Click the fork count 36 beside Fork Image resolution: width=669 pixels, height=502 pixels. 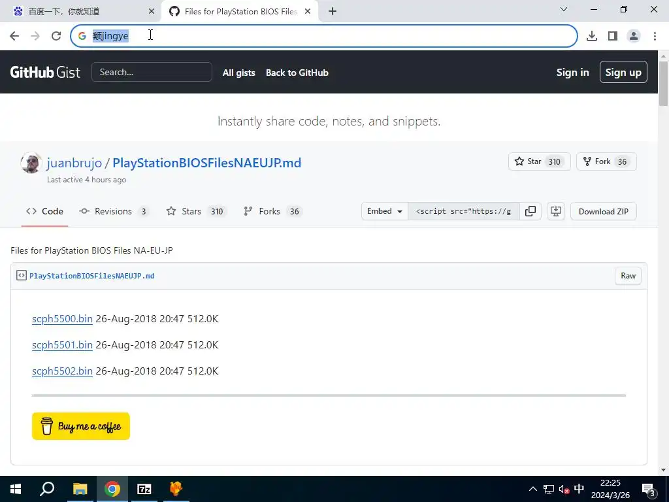(622, 162)
